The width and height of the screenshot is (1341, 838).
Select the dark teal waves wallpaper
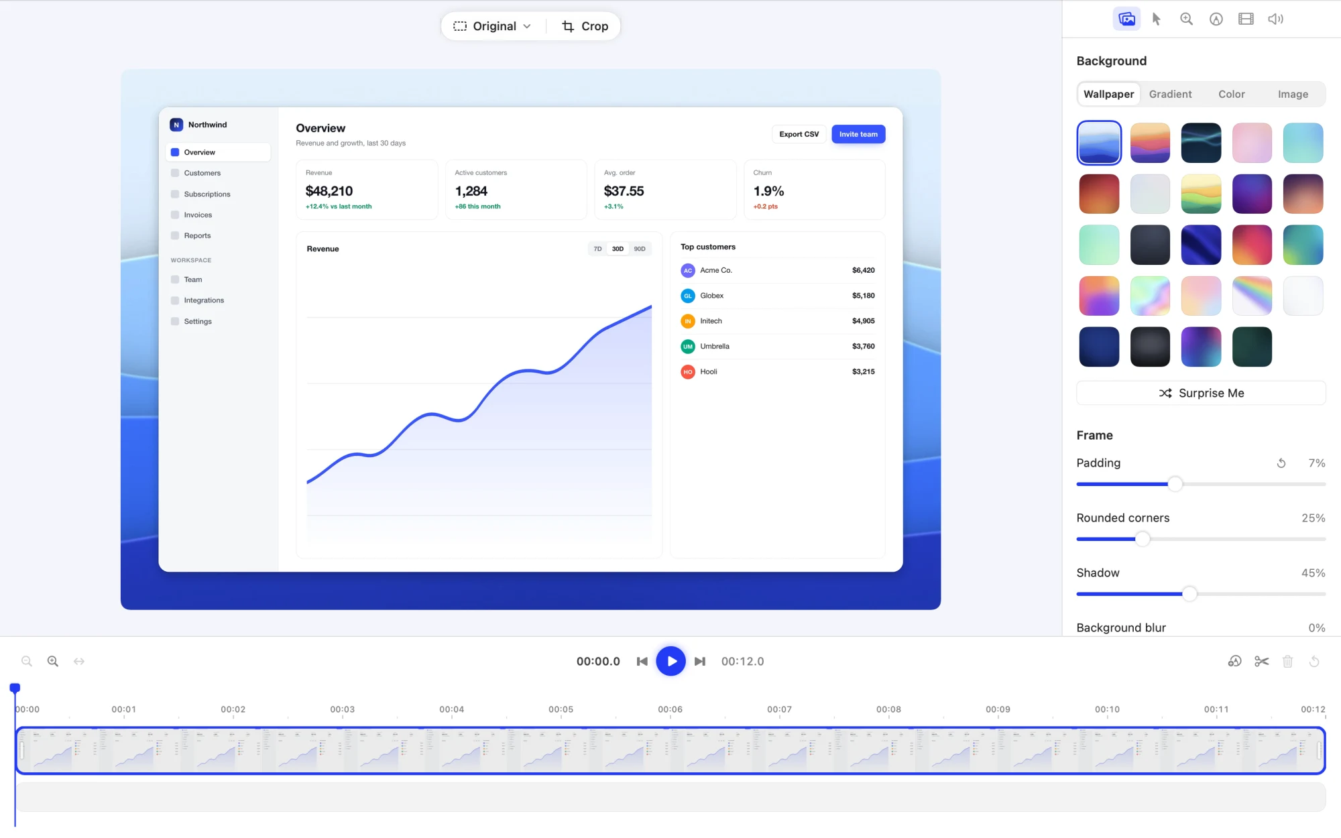click(1201, 143)
